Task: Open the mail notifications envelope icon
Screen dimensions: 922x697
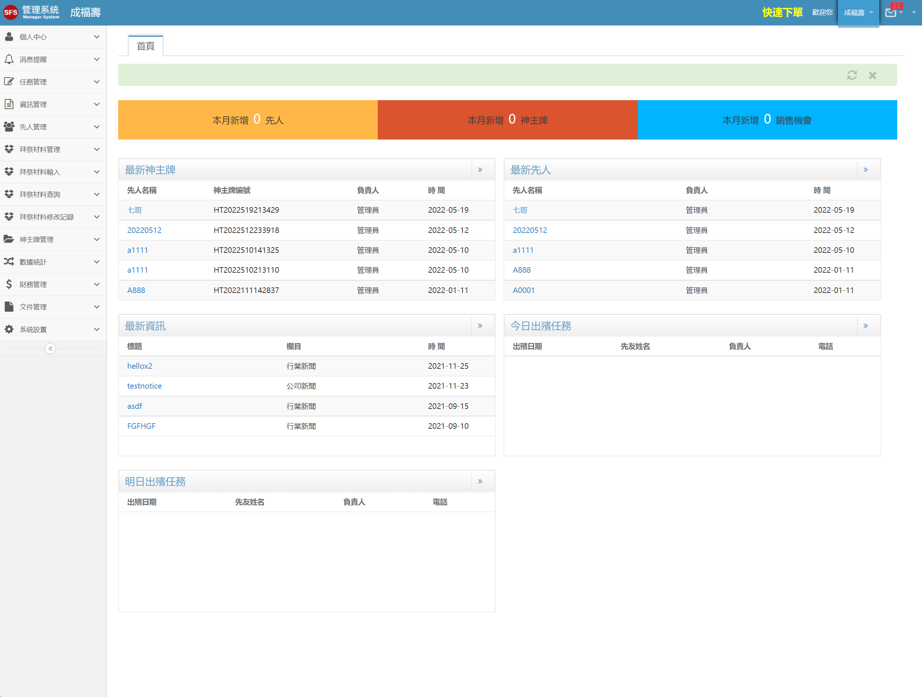Action: tap(890, 12)
